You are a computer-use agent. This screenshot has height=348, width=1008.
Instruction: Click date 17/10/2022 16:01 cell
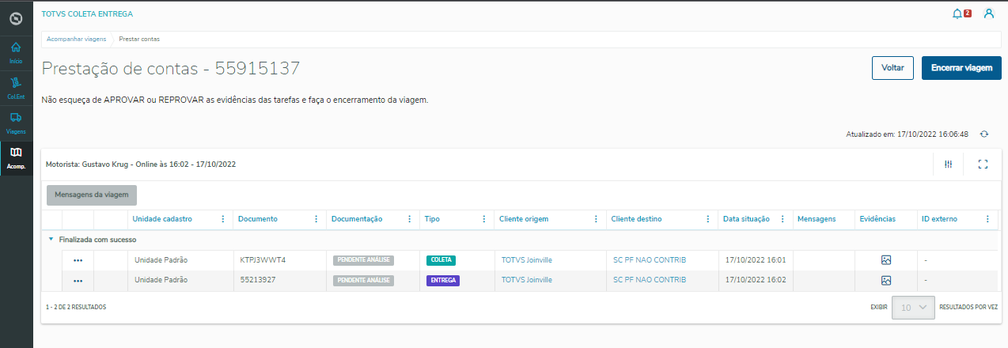(756, 259)
